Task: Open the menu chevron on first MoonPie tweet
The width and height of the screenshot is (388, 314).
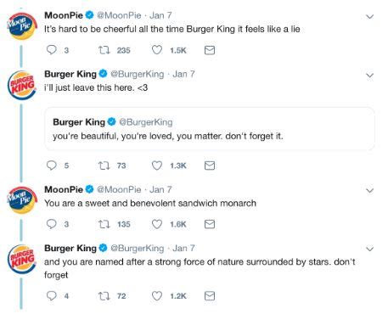Action: (369, 17)
